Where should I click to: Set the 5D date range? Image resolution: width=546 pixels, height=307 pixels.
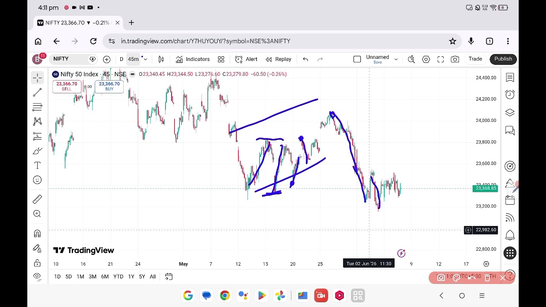(68, 277)
